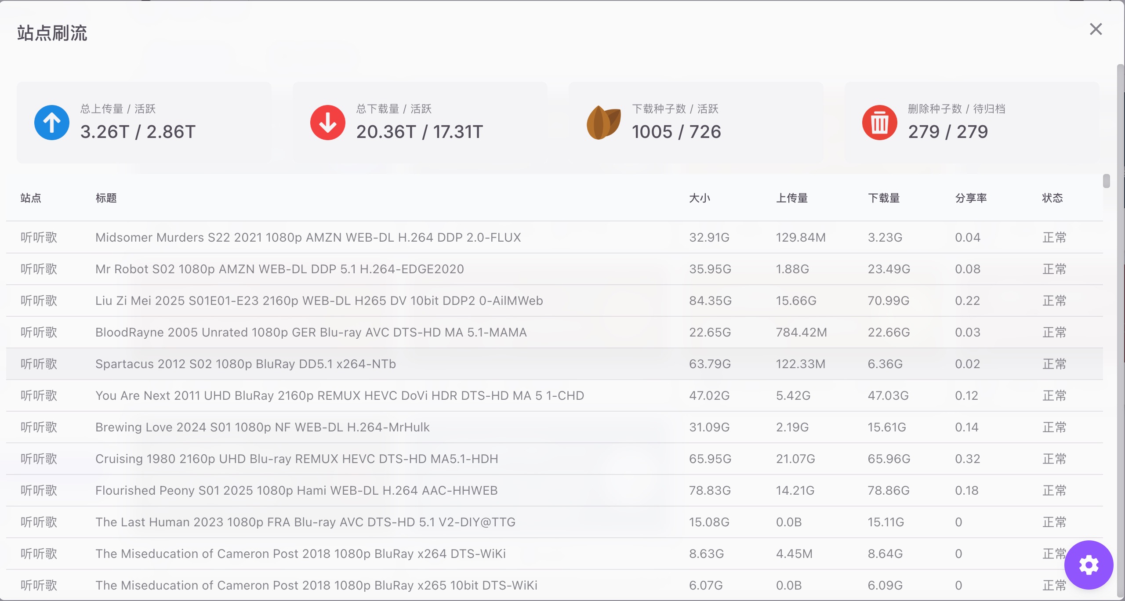Click the upload cell 21.07G
Viewport: 1125px width, 601px height.
[x=795, y=459]
